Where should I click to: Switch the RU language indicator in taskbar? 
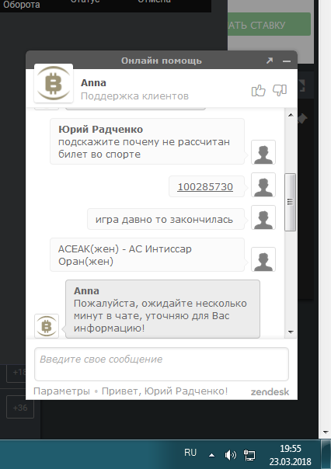[190, 453]
